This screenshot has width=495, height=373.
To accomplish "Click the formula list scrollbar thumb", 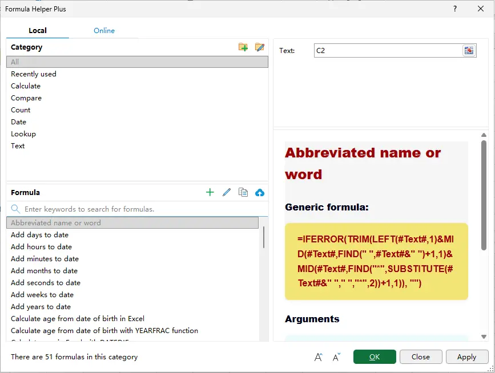I will [264, 237].
